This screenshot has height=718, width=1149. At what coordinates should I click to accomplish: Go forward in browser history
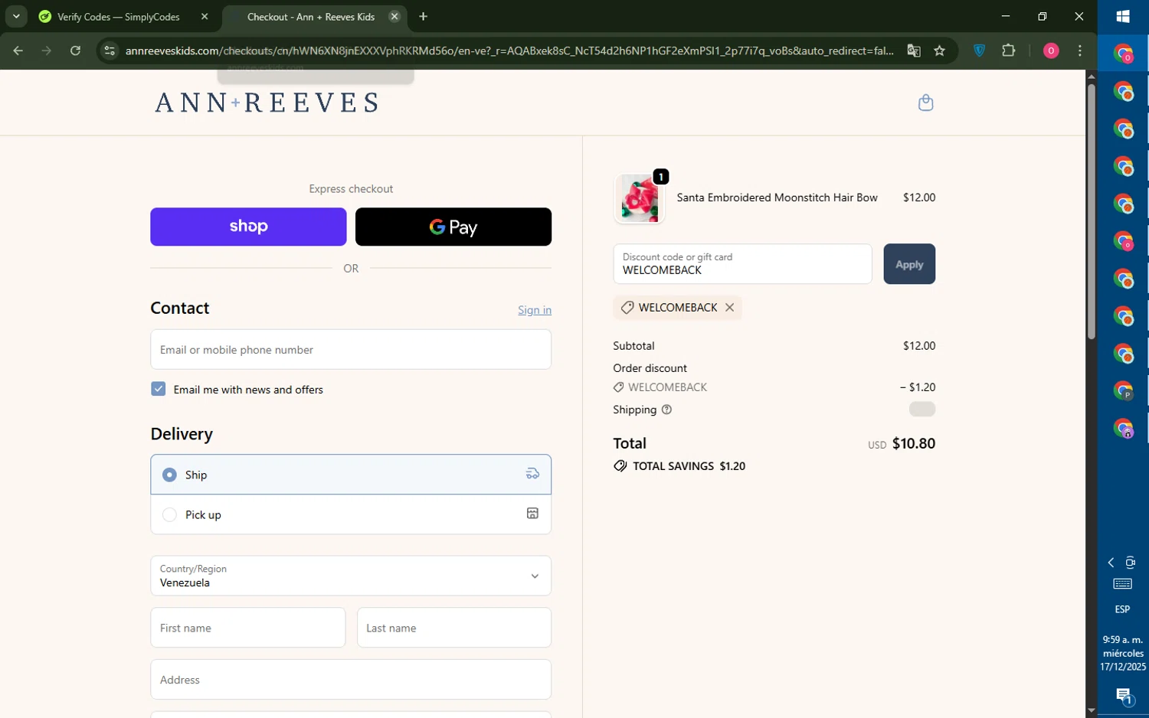coord(47,51)
